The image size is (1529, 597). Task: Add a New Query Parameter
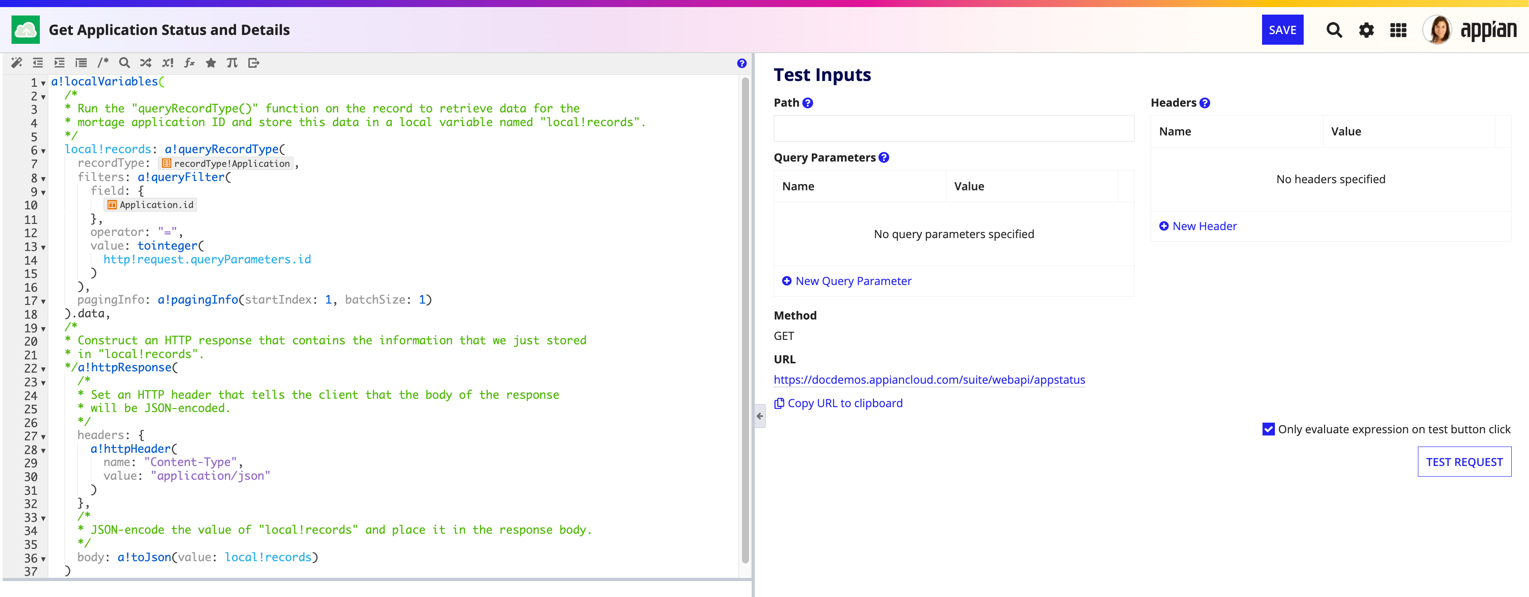tap(846, 281)
